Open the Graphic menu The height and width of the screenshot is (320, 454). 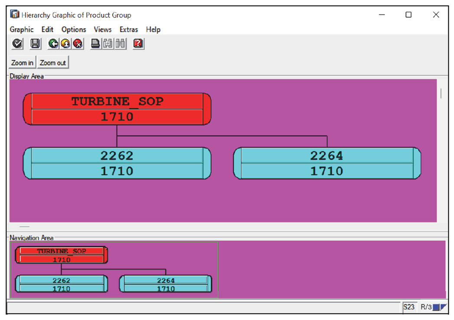point(22,29)
